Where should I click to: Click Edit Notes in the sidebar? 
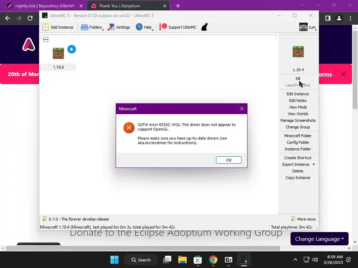coord(298,100)
